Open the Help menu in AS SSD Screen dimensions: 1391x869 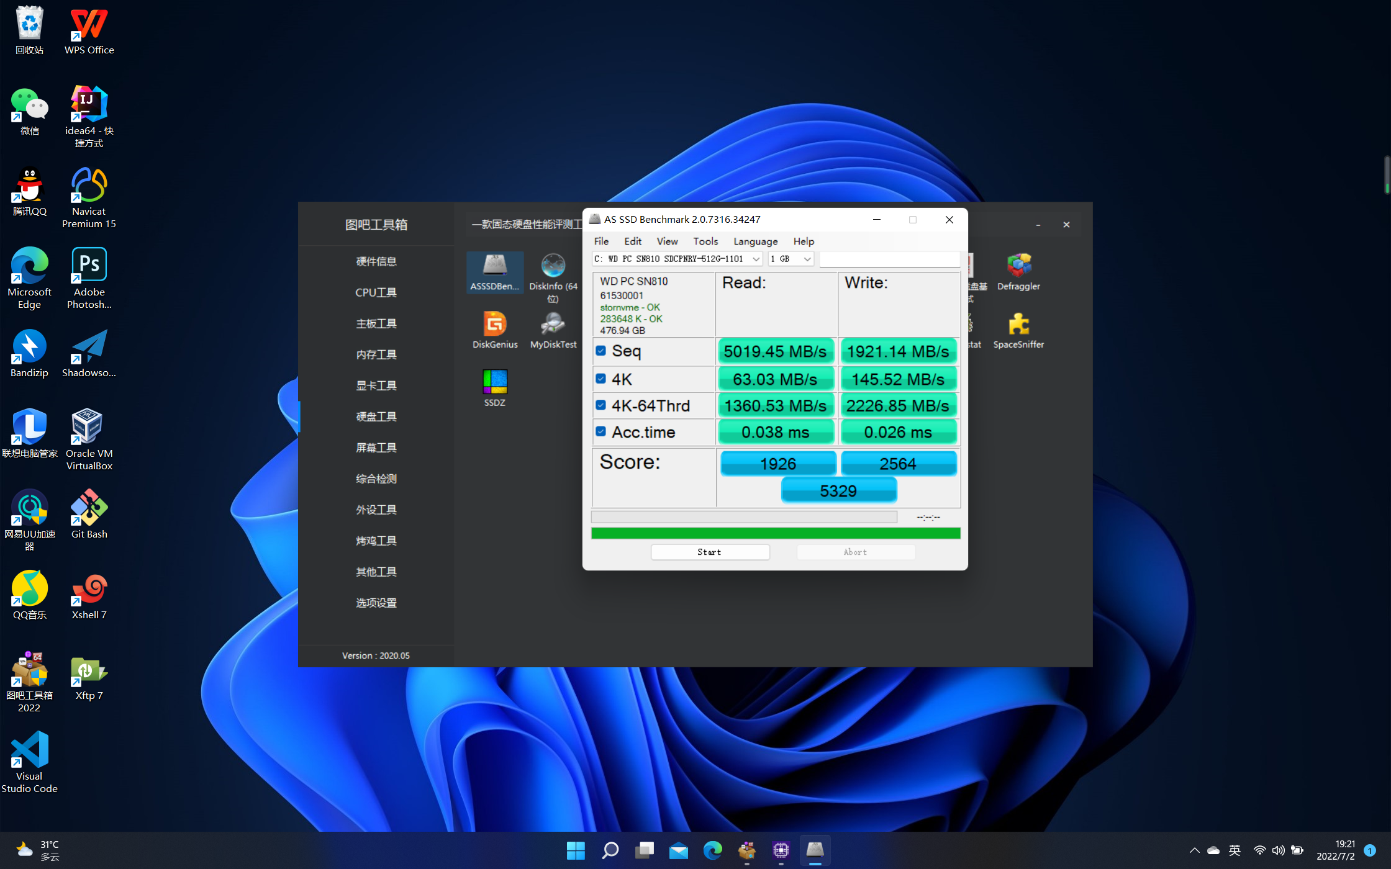pos(804,241)
